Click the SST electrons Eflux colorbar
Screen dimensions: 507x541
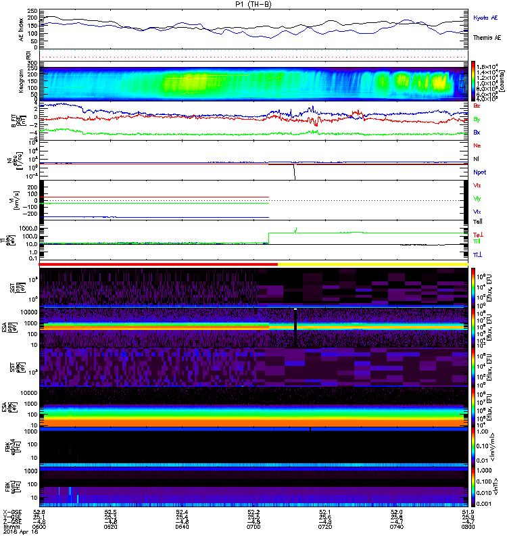pos(473,367)
